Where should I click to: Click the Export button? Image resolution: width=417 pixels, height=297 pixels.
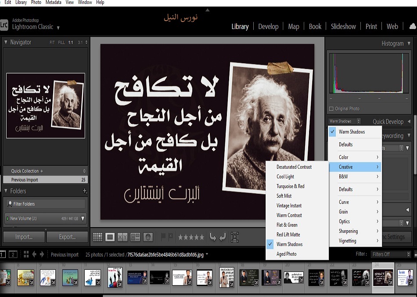pyautogui.click(x=67, y=237)
